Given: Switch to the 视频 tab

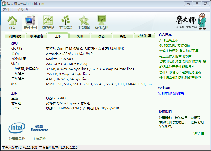Looking at the screenshot, I should tap(80, 36).
